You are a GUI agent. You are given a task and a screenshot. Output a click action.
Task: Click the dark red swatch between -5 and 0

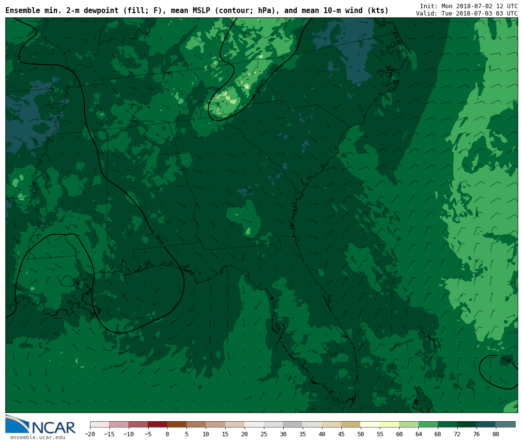tap(158, 425)
